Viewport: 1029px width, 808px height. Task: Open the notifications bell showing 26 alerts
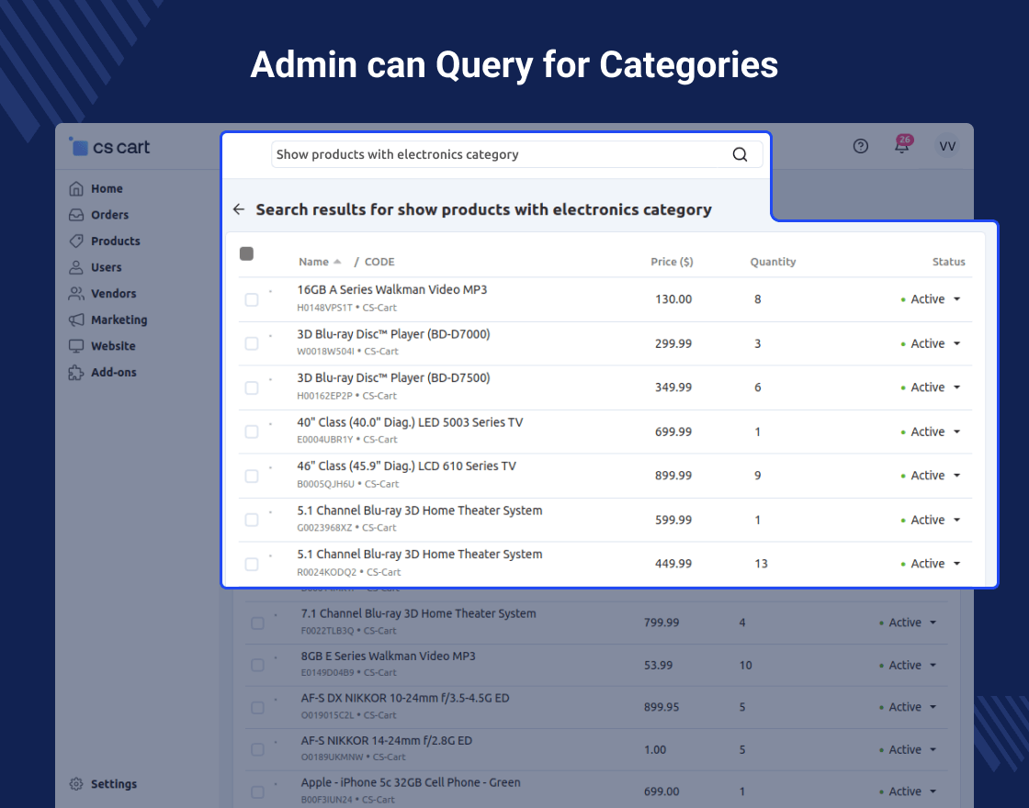tap(902, 145)
